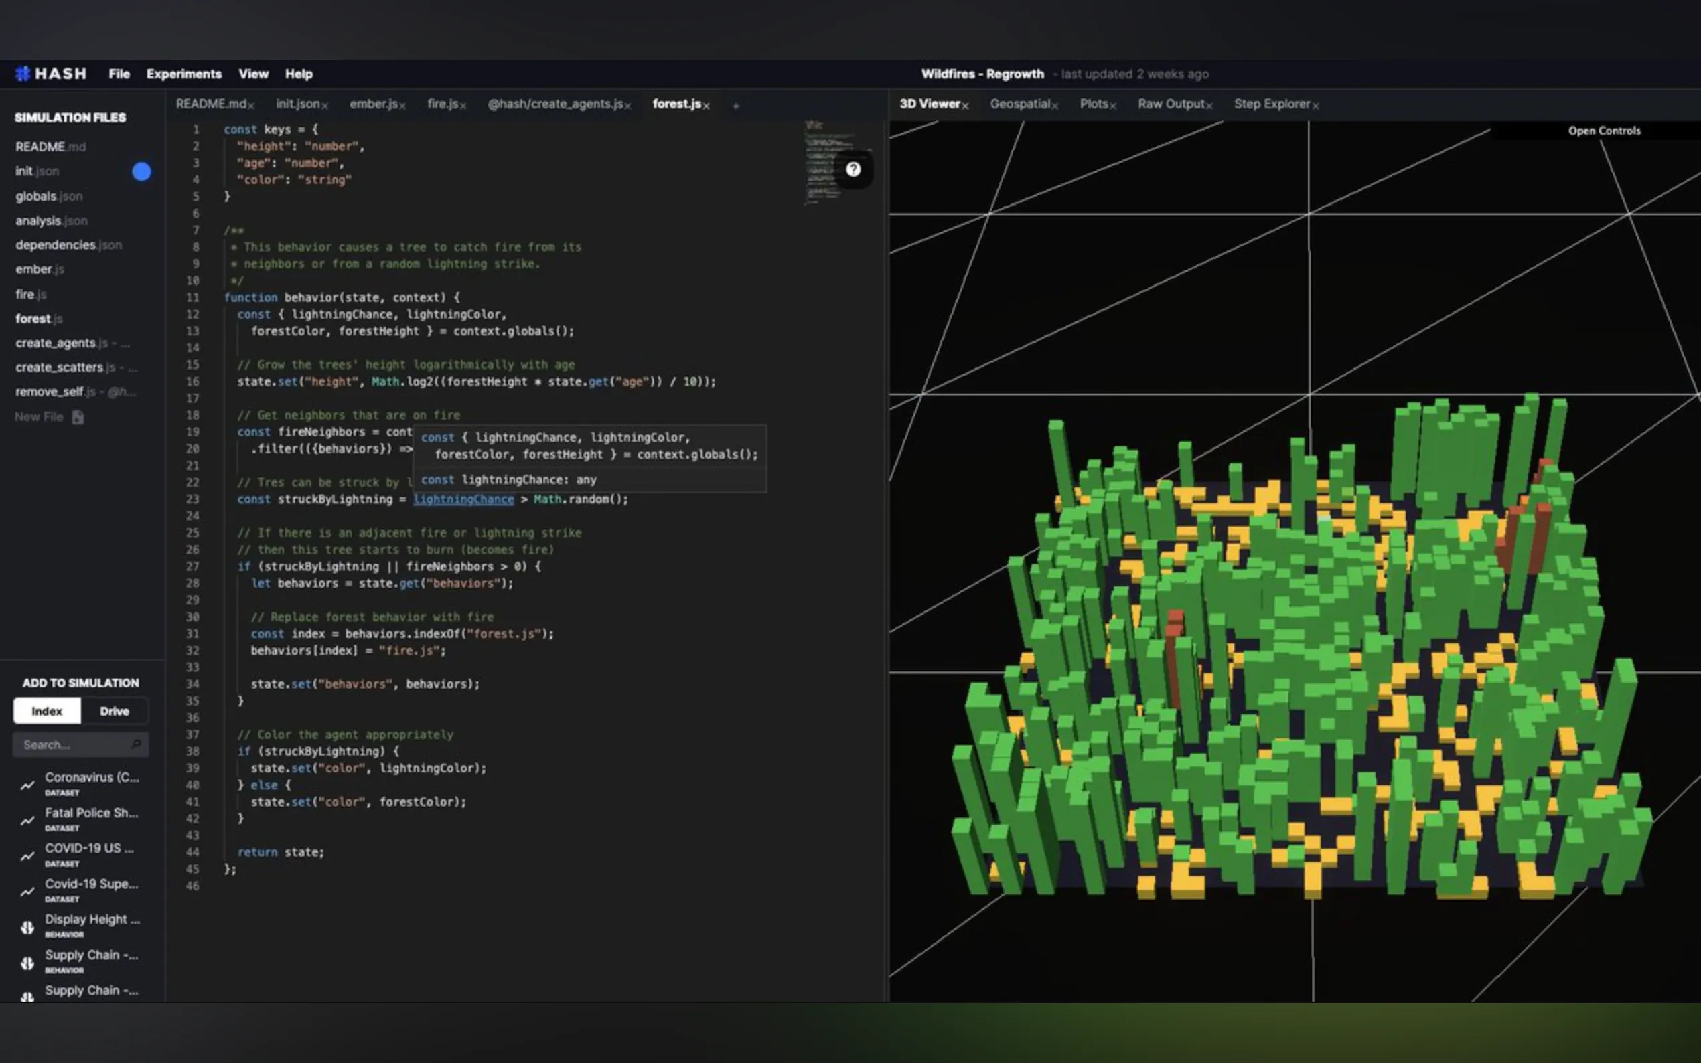
Task: Click blue dot beside init.json
Action: point(141,171)
